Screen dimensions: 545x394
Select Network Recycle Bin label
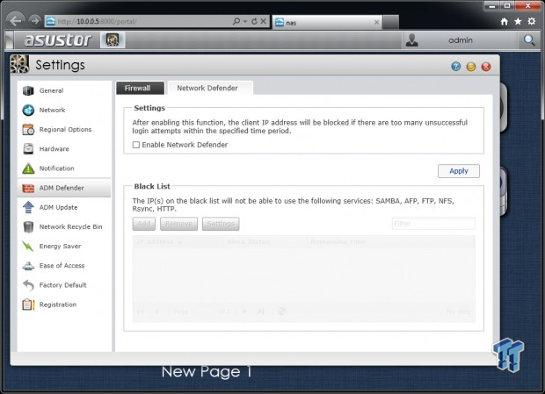(x=70, y=226)
